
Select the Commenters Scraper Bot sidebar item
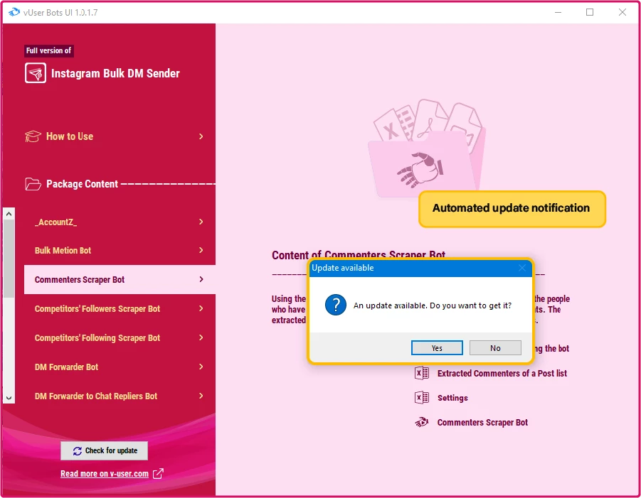120,279
